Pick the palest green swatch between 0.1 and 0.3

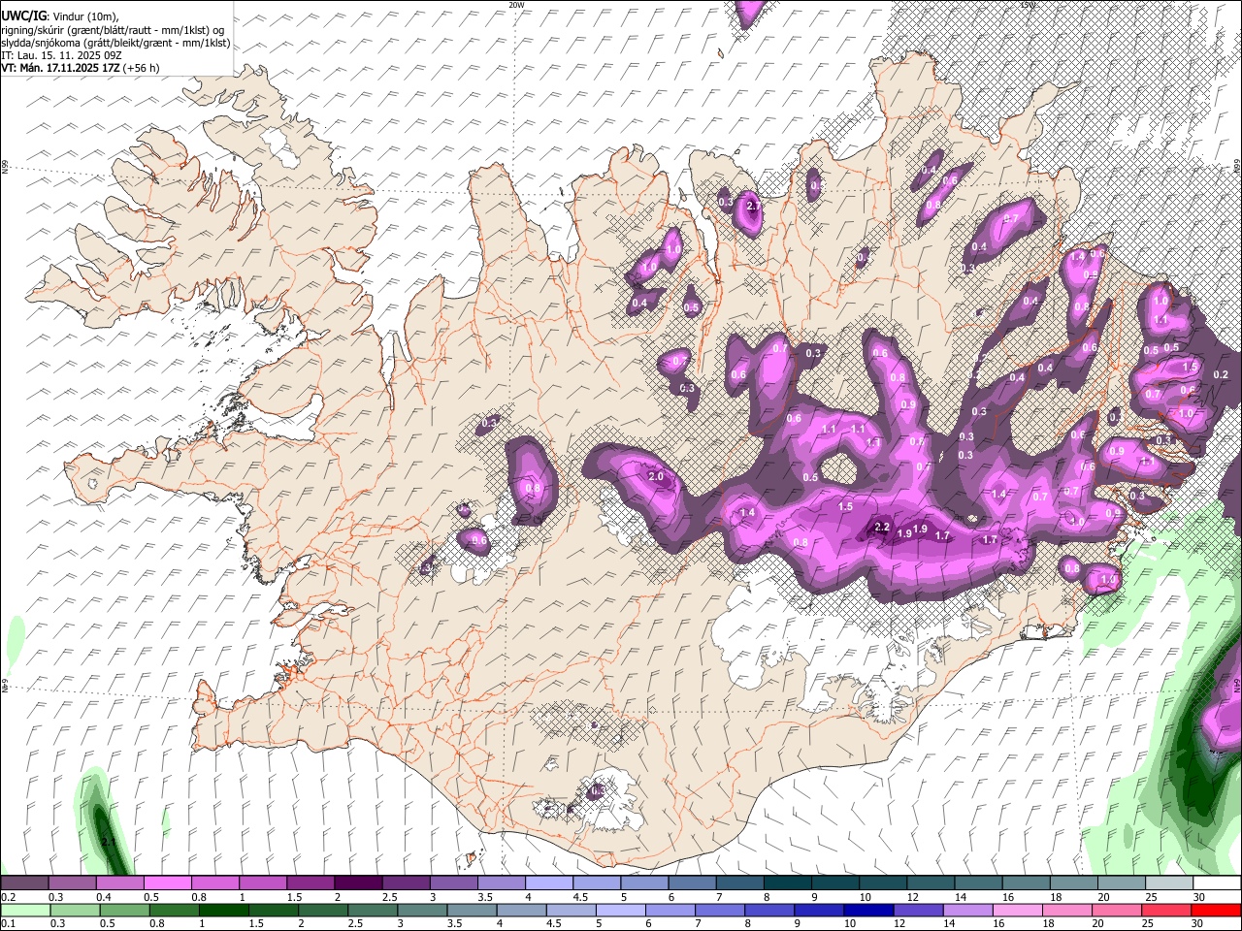coord(25,911)
